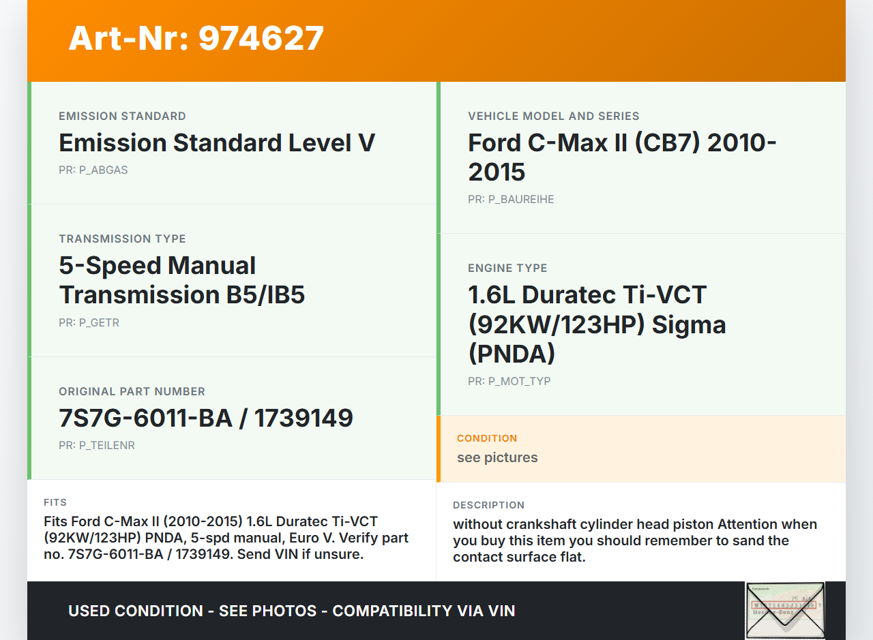Click the "PR: P_GETR" code text
Viewport: 873px width, 640px height.
click(x=89, y=323)
